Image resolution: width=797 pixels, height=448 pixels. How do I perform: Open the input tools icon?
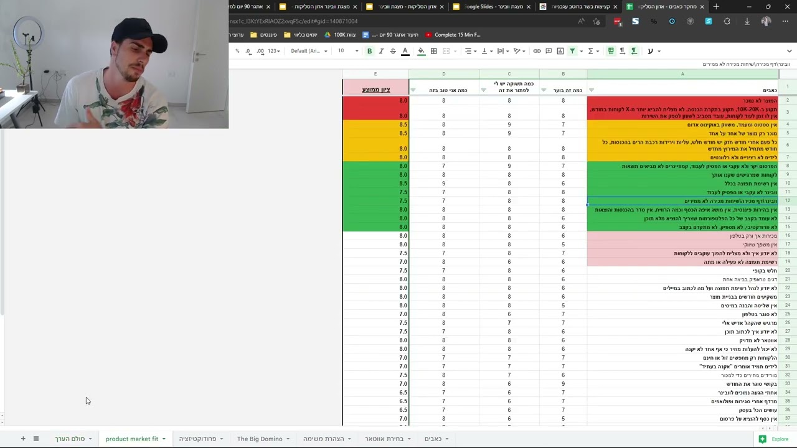650,51
